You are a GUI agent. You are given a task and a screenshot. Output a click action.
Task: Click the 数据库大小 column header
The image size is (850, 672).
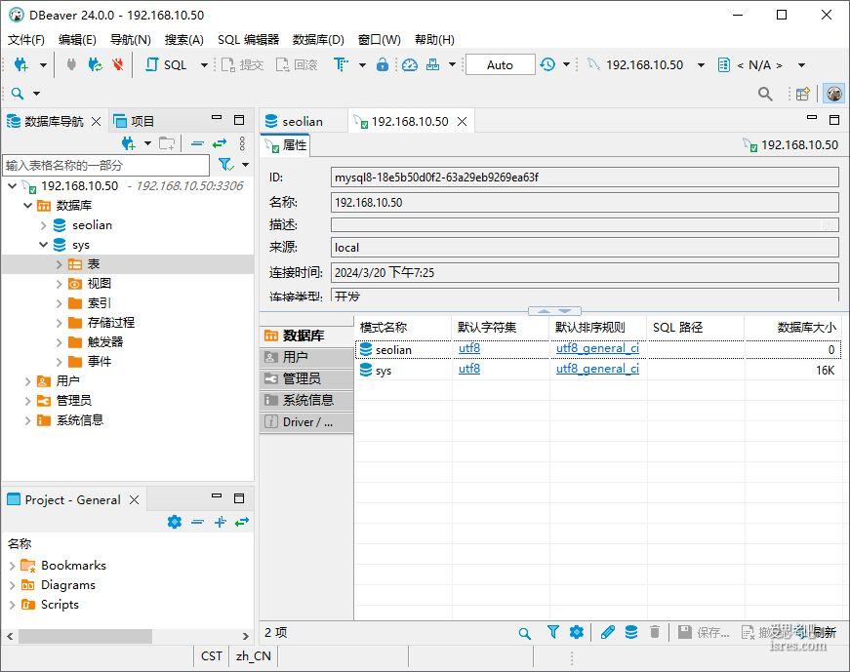pos(795,328)
